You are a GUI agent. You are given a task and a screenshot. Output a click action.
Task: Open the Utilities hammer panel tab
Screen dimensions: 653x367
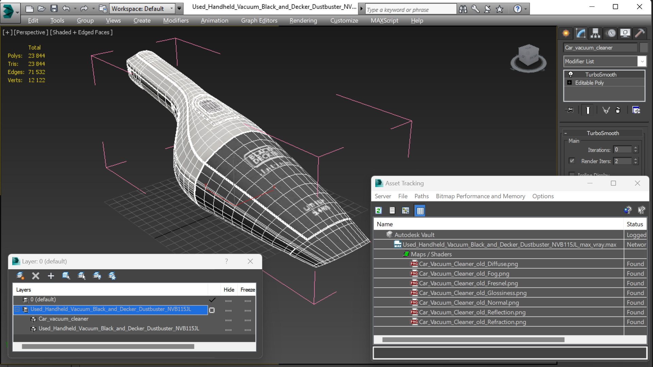pos(640,33)
